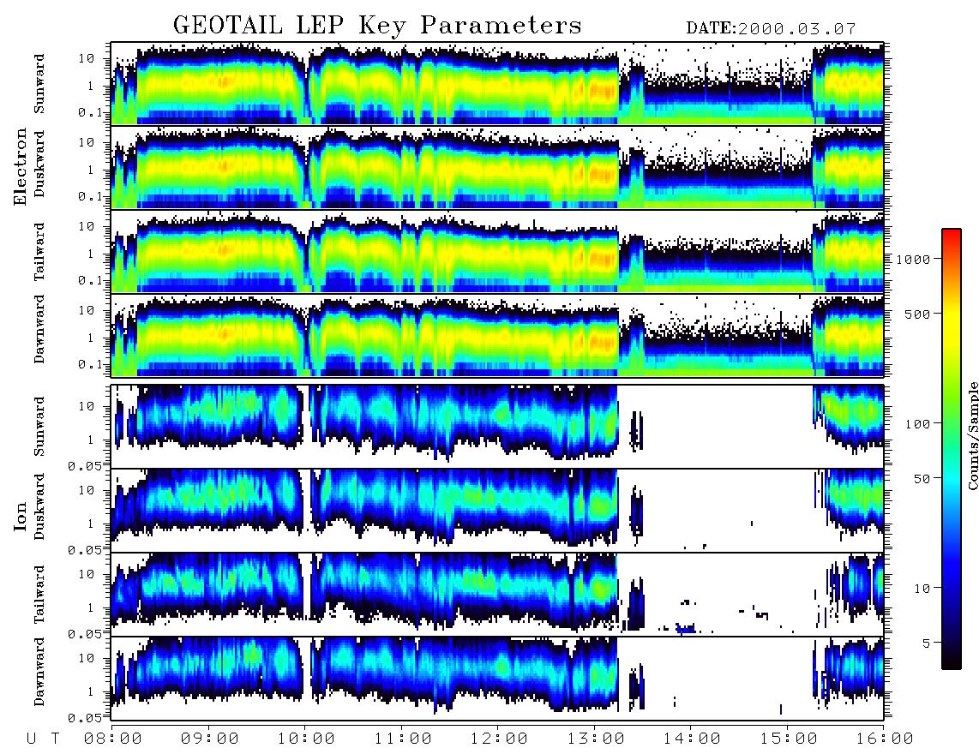This screenshot has width=979, height=754.
Task: Select the 100 colorbar tick value
Action: [917, 424]
